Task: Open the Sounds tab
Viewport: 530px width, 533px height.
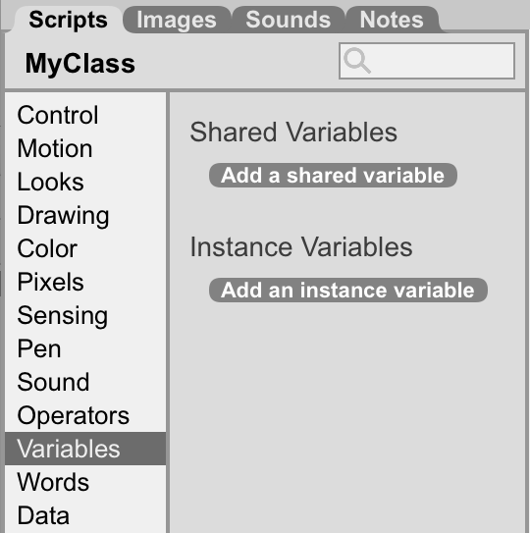Action: click(x=289, y=20)
